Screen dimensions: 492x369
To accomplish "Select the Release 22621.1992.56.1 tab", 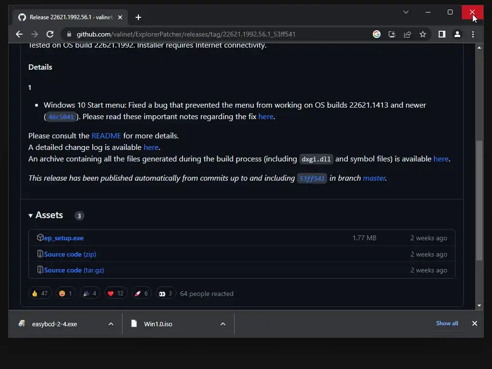I will (x=70, y=17).
